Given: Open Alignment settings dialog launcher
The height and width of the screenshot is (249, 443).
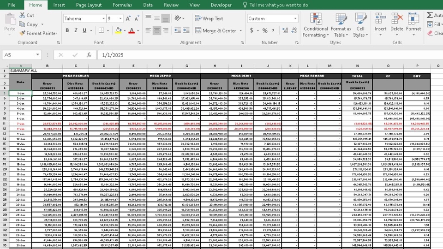Looking at the screenshot, I should 242,42.
